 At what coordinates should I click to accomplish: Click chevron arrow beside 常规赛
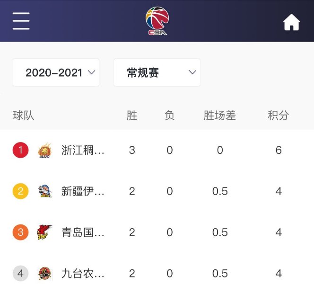[x=192, y=72]
